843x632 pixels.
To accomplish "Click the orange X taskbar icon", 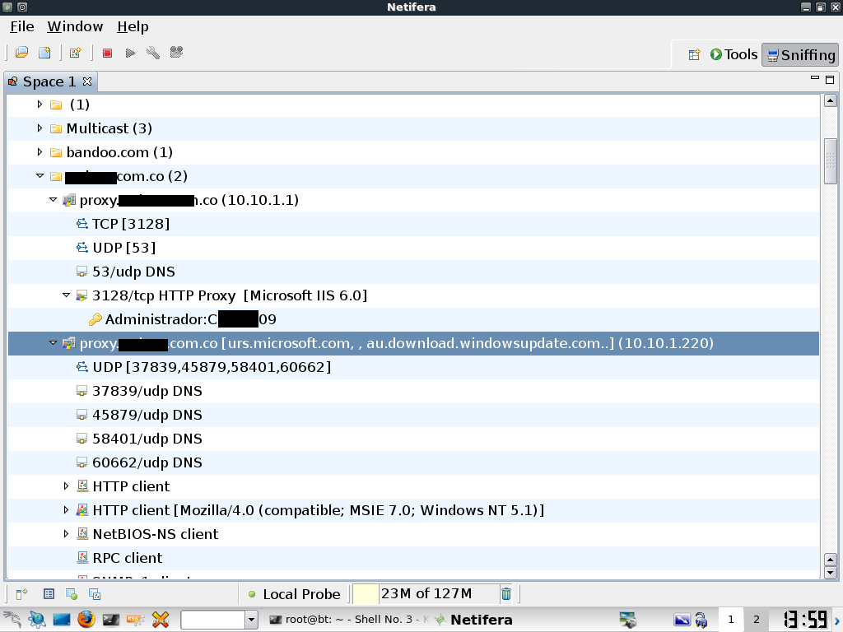I will [161, 620].
